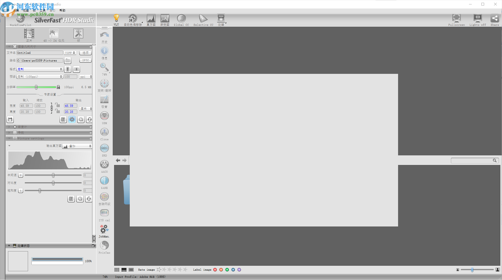Viewport: 502px width, 280px height.
Task: Open the IT8 cal calibration tool
Action: [104, 215]
